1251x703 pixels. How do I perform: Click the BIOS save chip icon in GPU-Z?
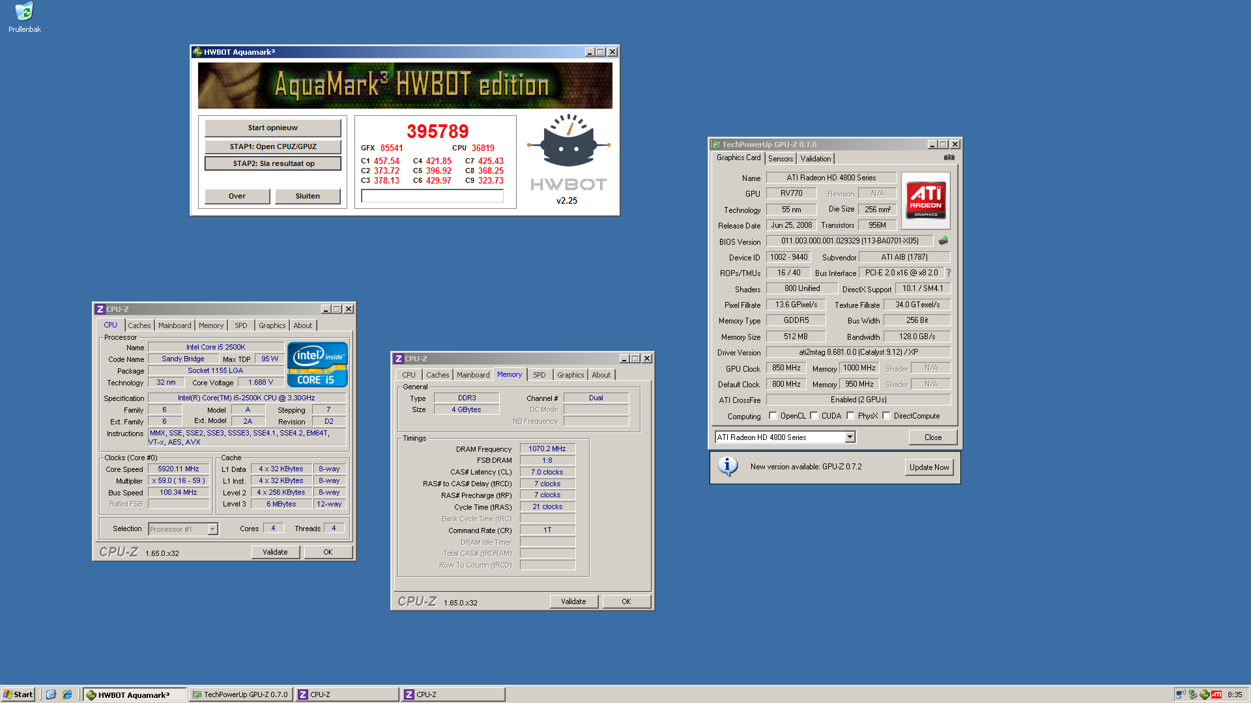tap(943, 241)
